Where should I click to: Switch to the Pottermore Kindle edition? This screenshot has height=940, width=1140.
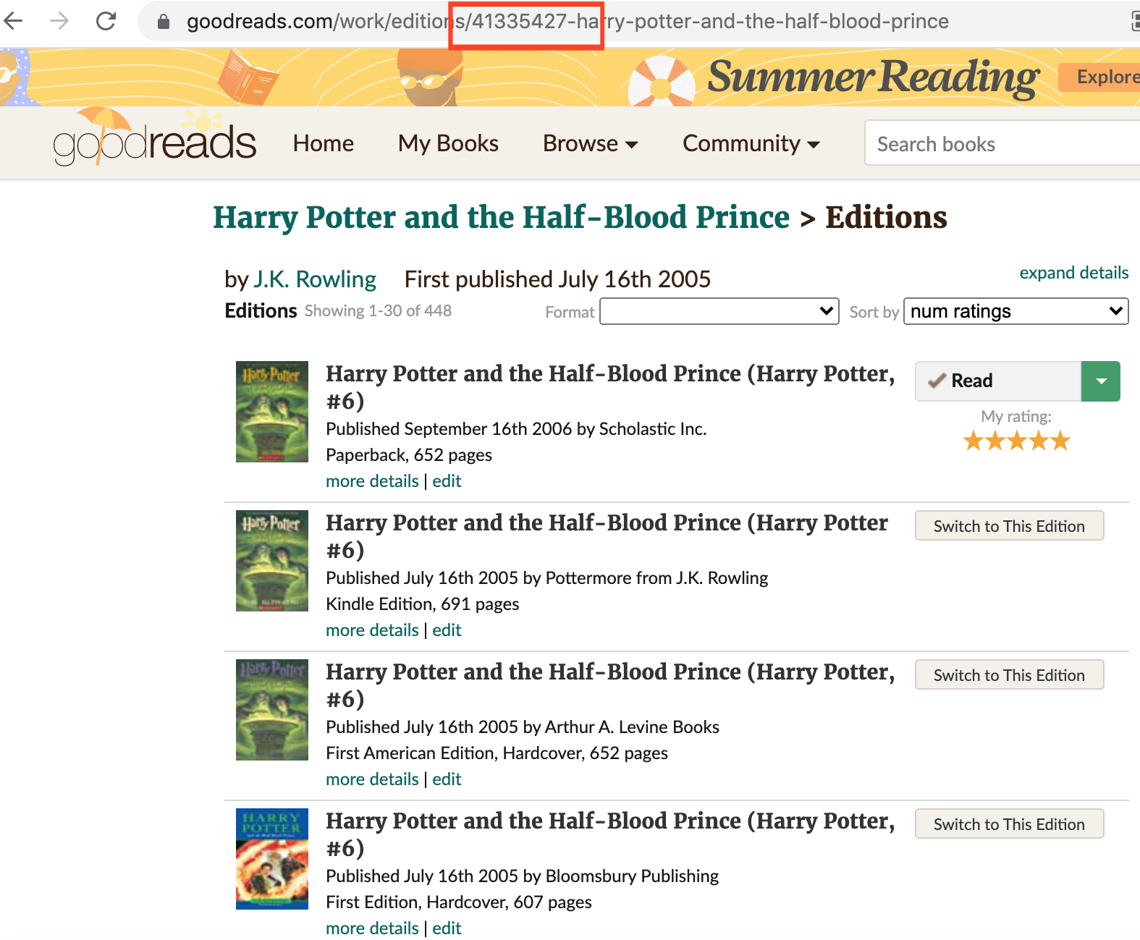click(x=1009, y=526)
